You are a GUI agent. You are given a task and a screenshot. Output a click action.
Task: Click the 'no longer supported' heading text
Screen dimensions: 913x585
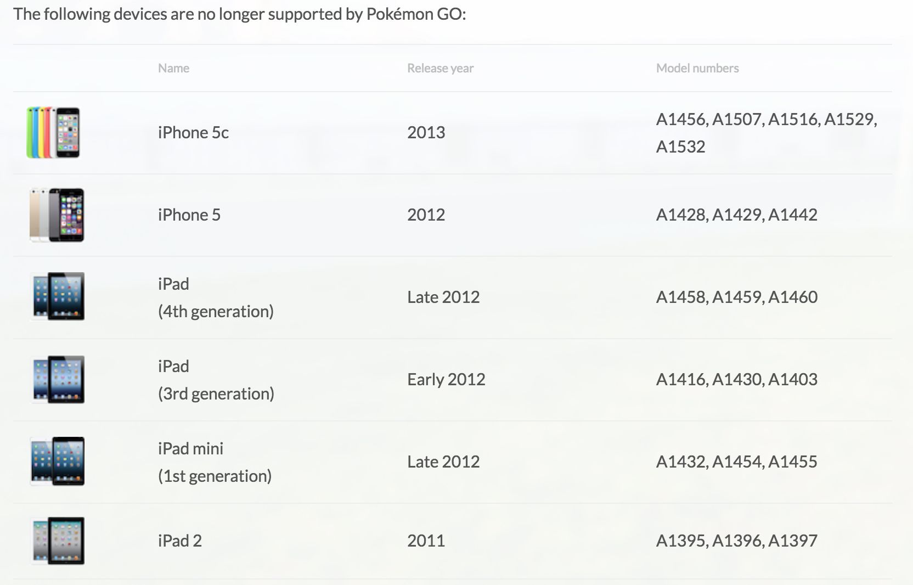tap(239, 14)
